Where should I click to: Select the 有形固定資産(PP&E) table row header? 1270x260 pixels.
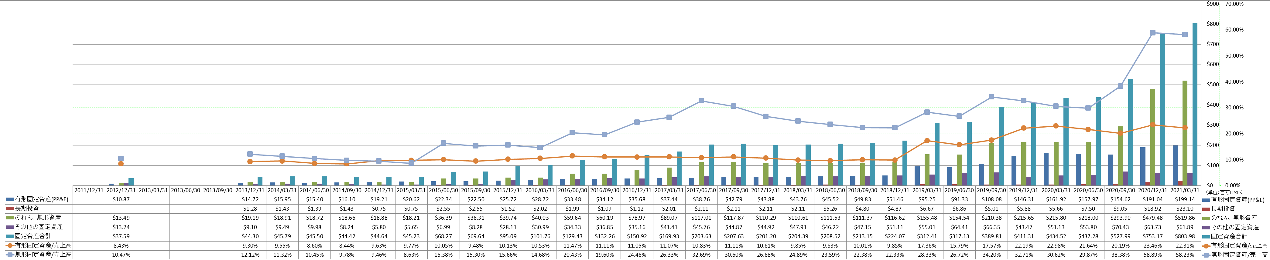click(x=42, y=200)
